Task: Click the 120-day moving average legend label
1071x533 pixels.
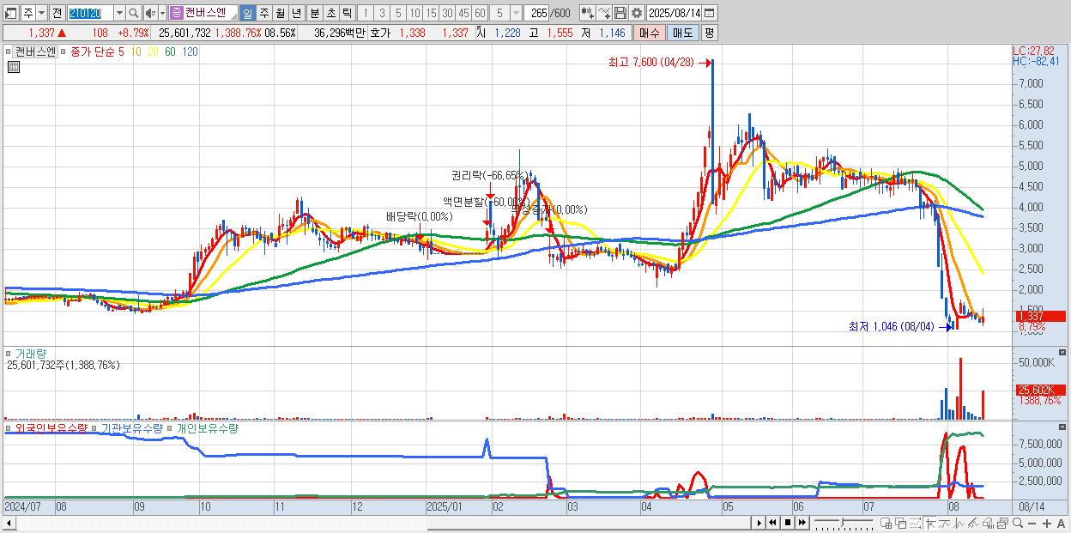Action: (x=190, y=51)
